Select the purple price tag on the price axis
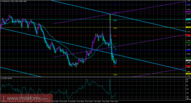Image resolution: width=191 pixels, height=103 pixels. 188,12
